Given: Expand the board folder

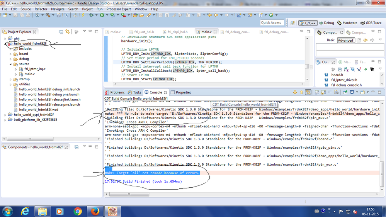Looking at the screenshot, I should [x=10, y=54].
